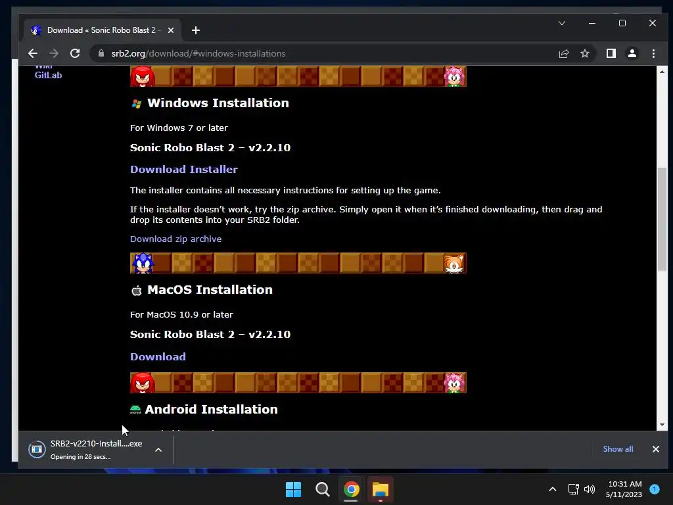Select the Download « Sonic Robo Blast 2 tab

pos(102,30)
